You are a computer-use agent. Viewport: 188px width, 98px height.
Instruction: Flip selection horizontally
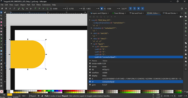point(27,9)
